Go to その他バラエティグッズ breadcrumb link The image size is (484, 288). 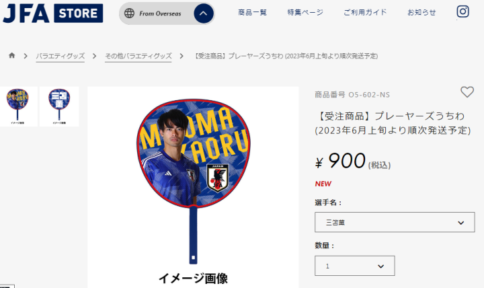click(138, 56)
